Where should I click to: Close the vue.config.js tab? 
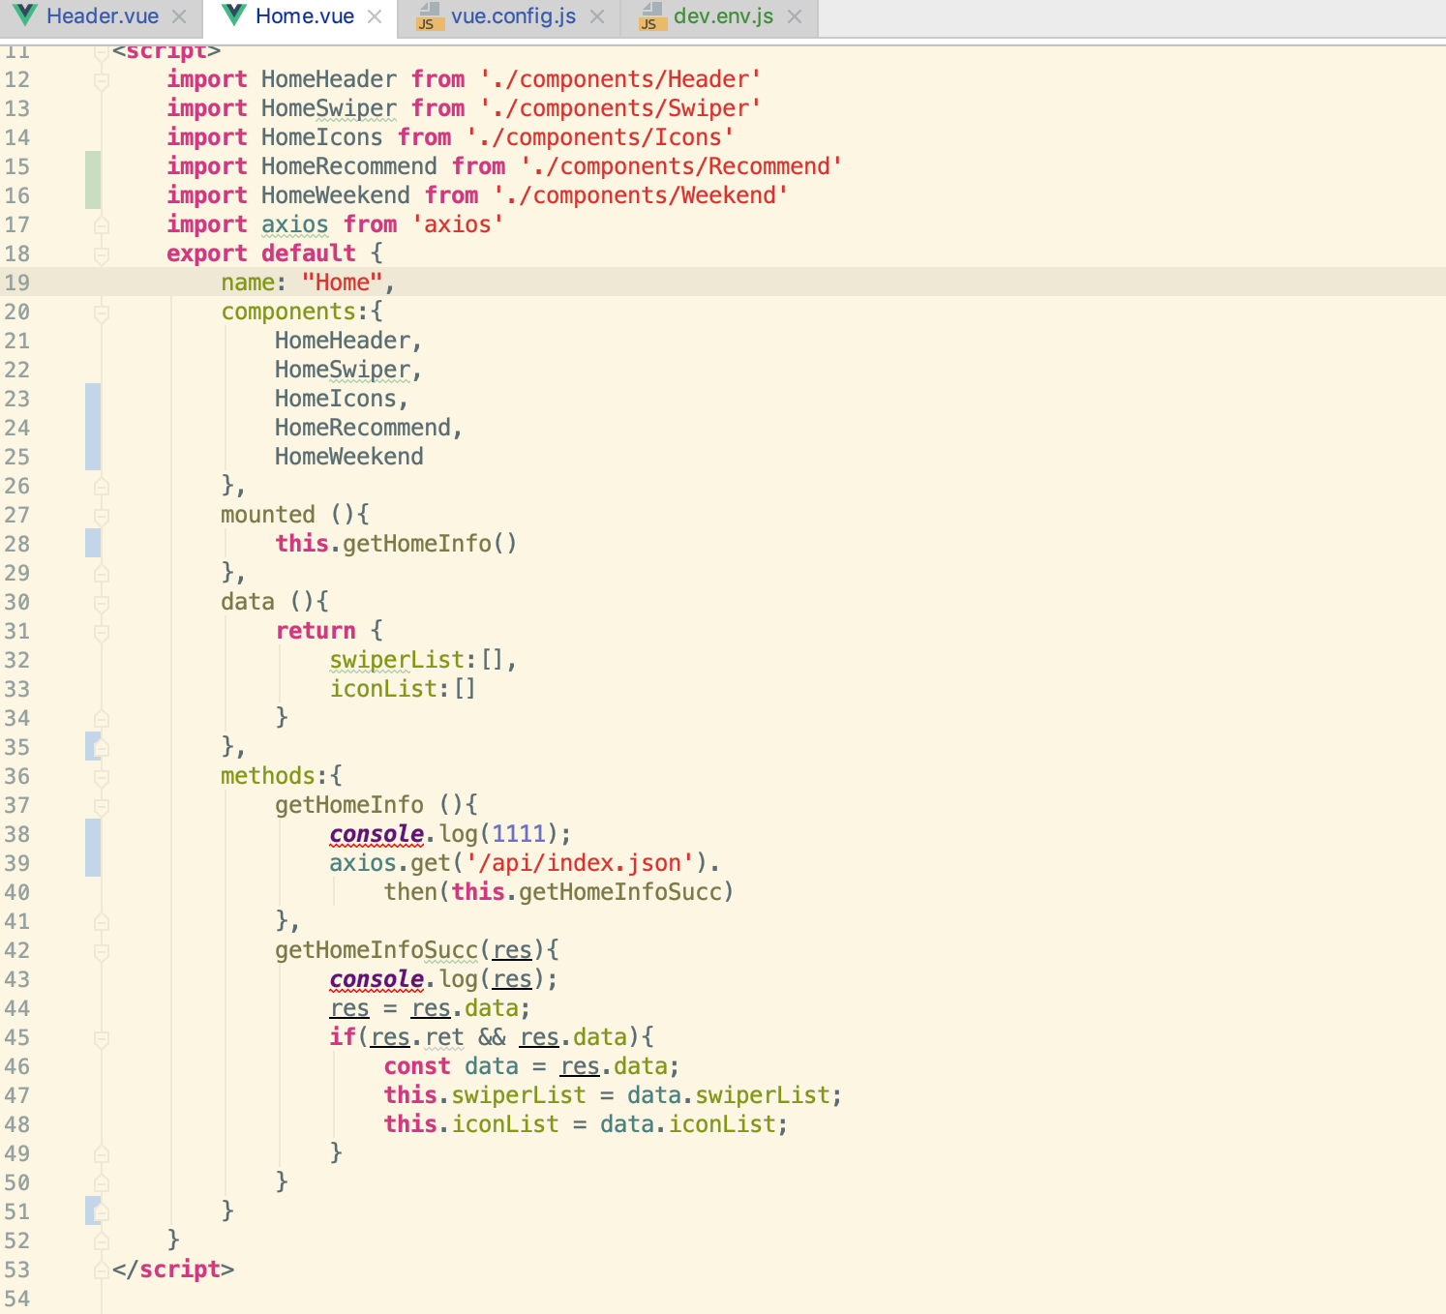597,16
